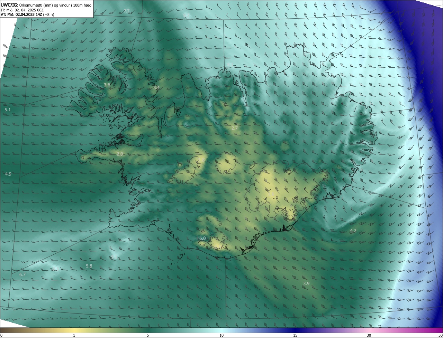Click the map value label "5.8"
443x338 pixels.
(89, 266)
